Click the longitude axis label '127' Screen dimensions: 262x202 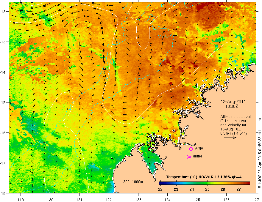pyautogui.click(x=256, y=200)
